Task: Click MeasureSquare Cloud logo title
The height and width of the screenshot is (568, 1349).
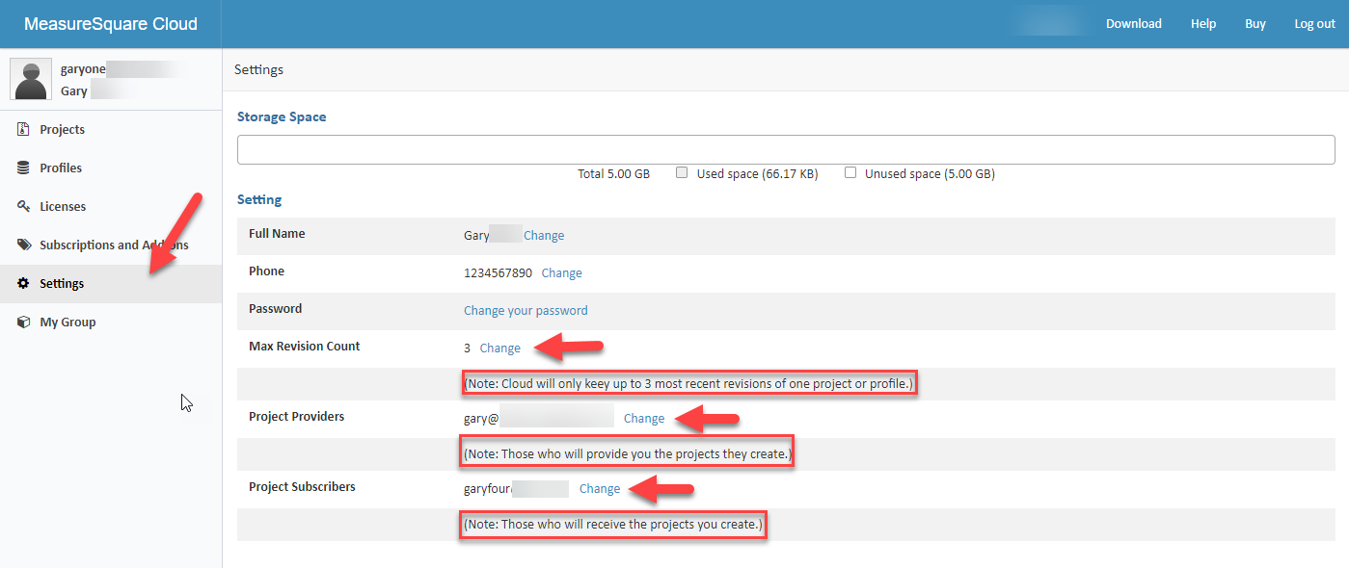Action: [x=111, y=24]
